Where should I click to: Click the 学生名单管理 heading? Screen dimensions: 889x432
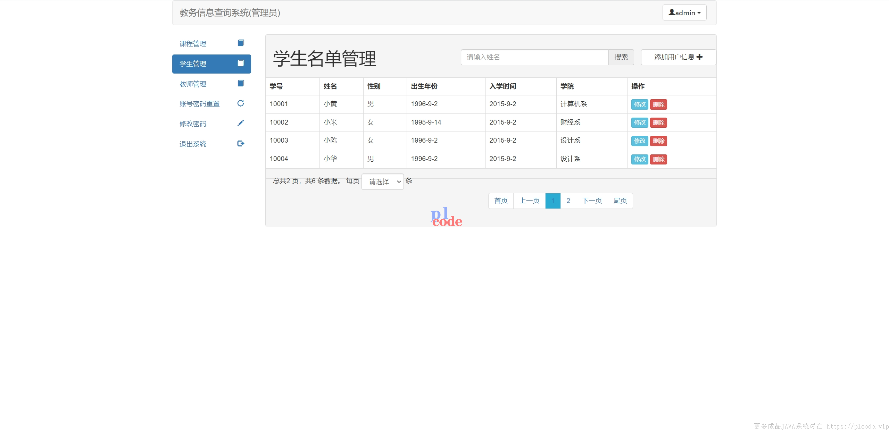(324, 59)
